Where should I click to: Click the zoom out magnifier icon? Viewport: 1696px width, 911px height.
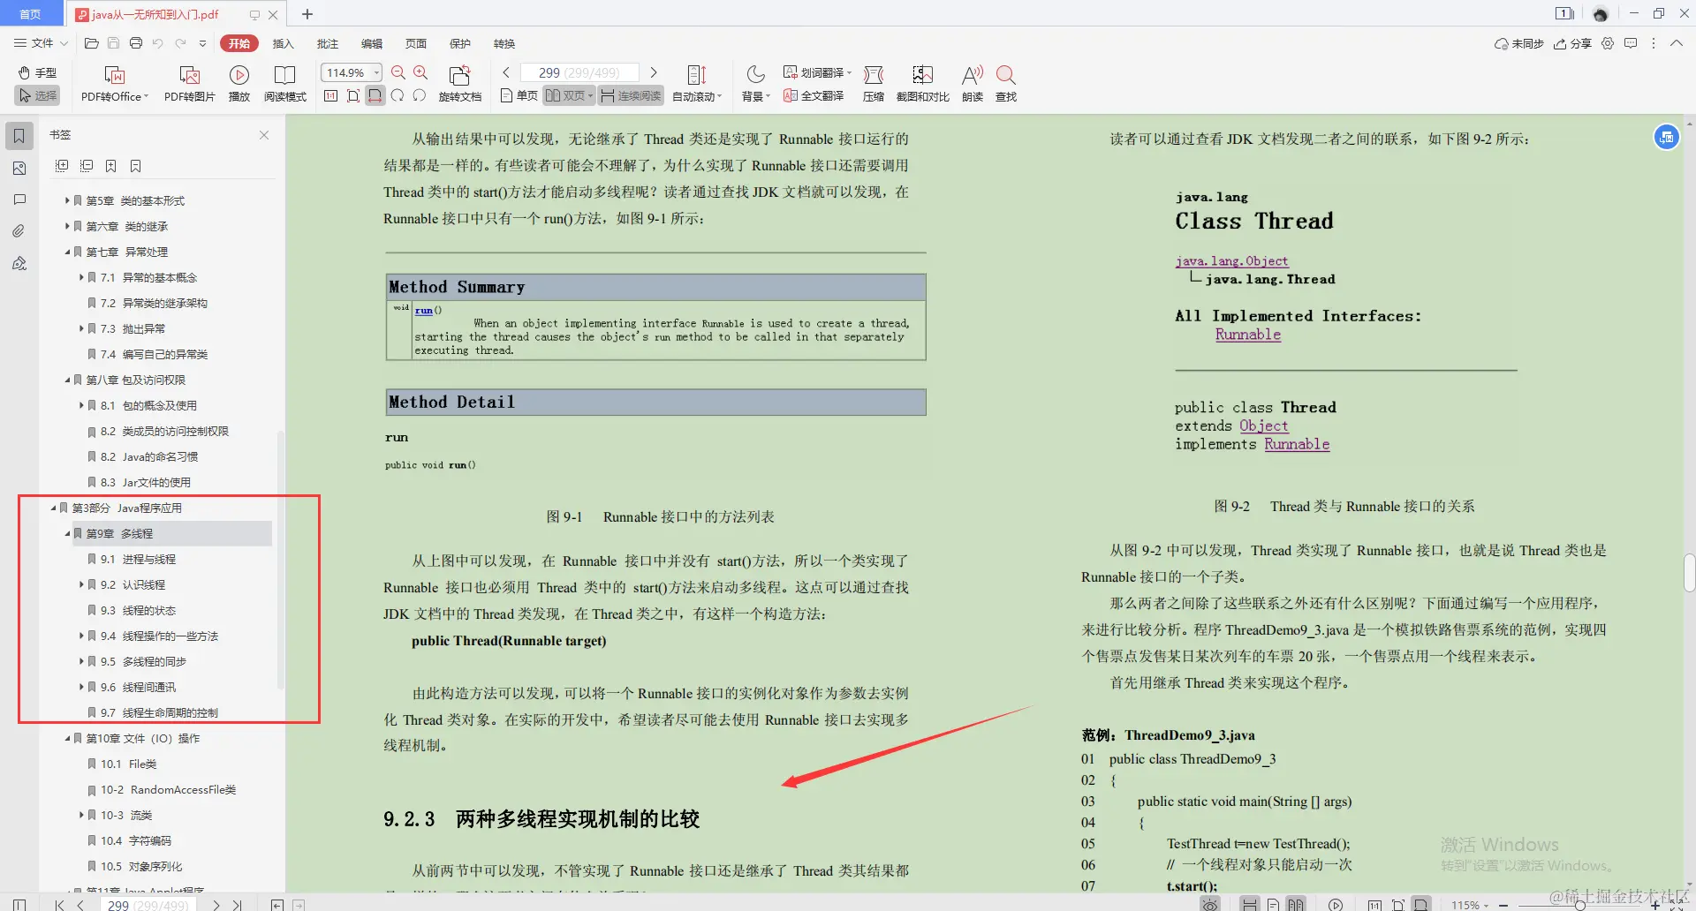click(398, 72)
